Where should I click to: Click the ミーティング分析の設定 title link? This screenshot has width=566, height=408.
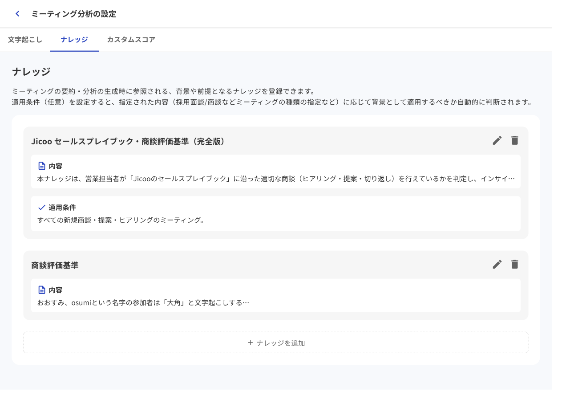(x=73, y=14)
